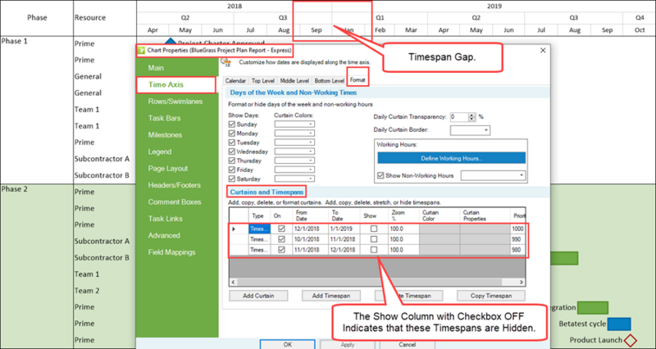Click the Copy Timespan button
The width and height of the screenshot is (656, 349).
[x=491, y=296]
